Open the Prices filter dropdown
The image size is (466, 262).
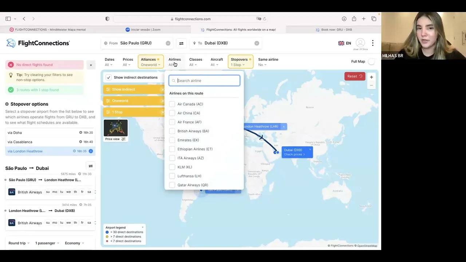(128, 62)
